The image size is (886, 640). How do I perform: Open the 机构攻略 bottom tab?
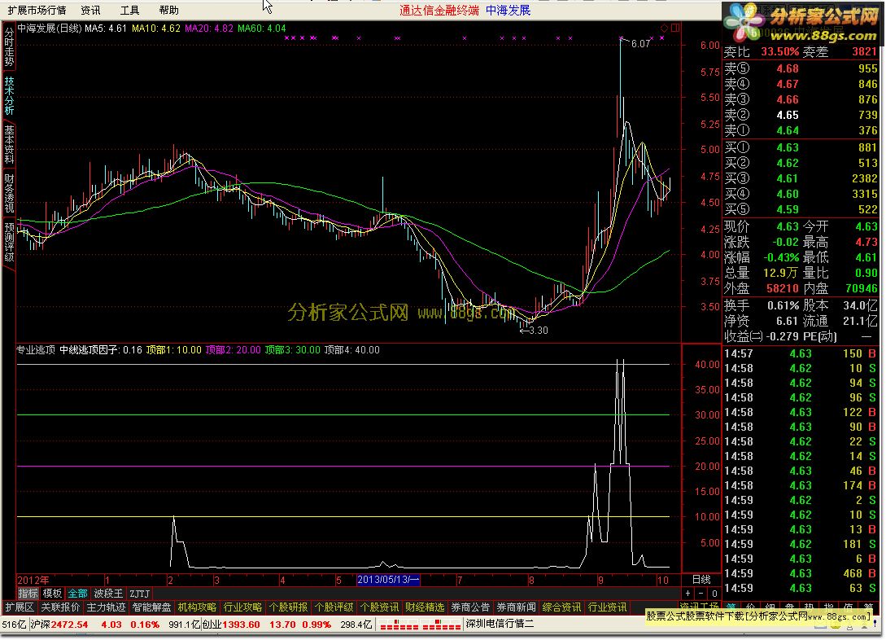[197, 607]
